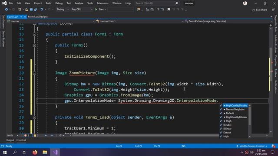Collapse the ZoomPicture method outline
The width and height of the screenshot is (278, 156).
point(34,73)
